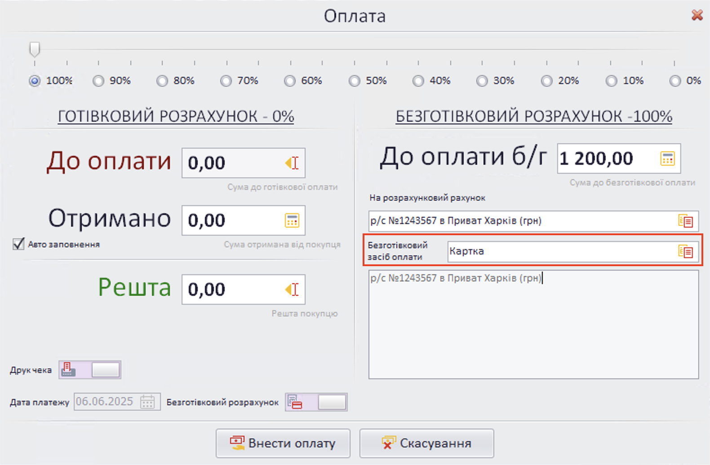Click the Сума до безготівкової оплати hint
Viewport: 710px width, 465px height.
633,183
